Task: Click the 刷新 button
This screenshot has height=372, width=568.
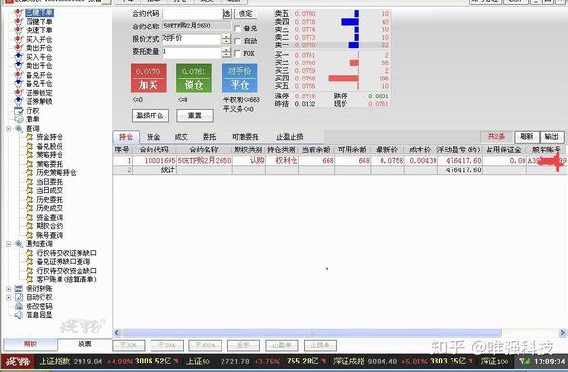Action: point(526,136)
